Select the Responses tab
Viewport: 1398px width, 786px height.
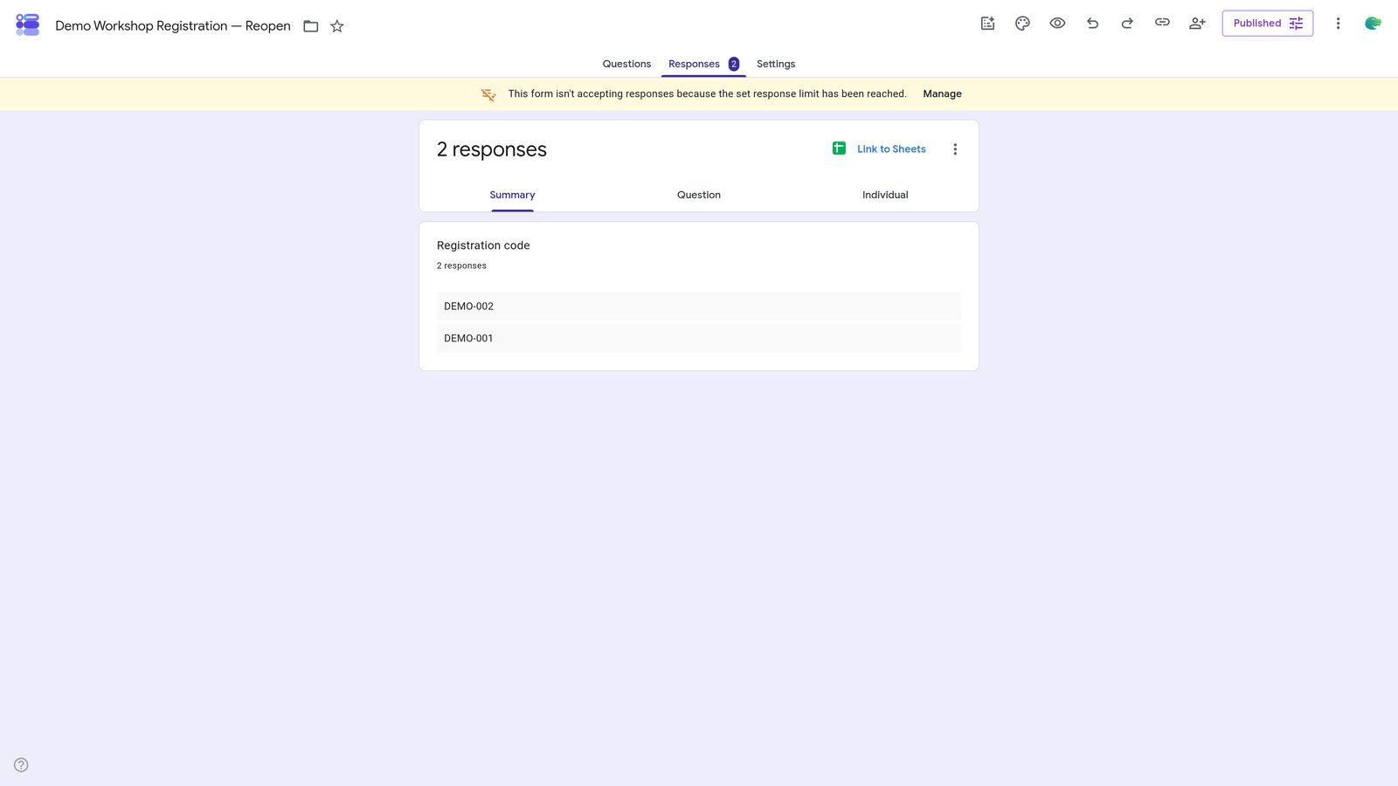pyautogui.click(x=703, y=64)
